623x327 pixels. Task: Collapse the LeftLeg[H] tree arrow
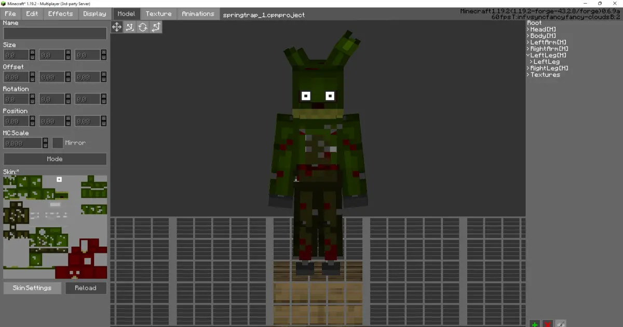pos(528,55)
